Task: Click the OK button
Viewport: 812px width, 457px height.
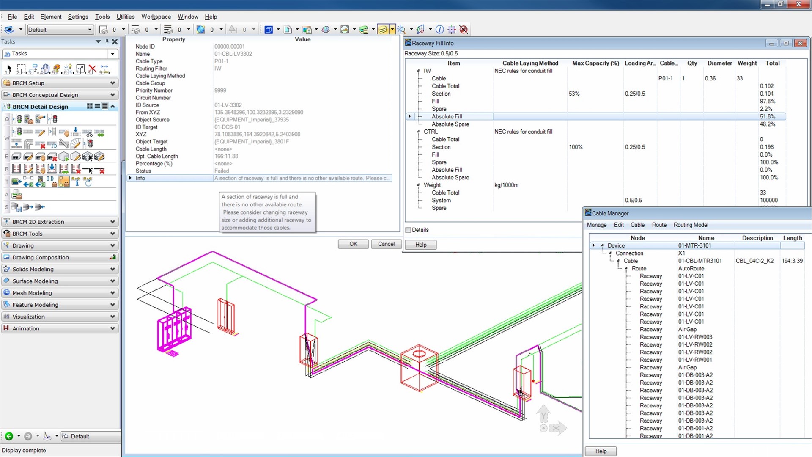Action: [353, 244]
